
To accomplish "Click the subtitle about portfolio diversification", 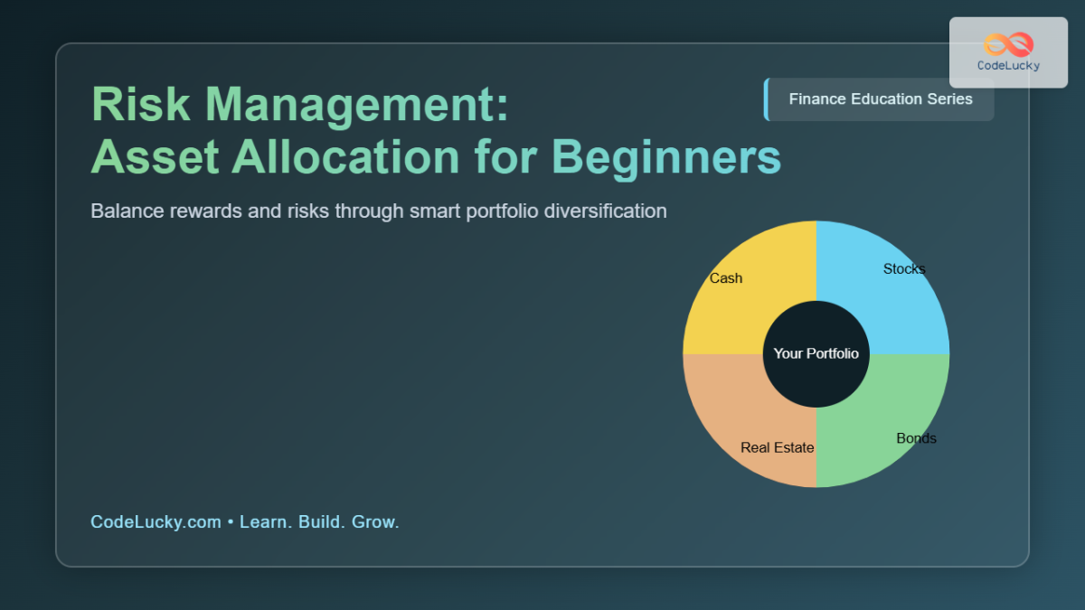I will click(x=378, y=211).
